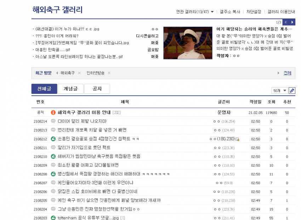The width and height of the screenshot is (301, 220).
Task: Click speech bubble icon of post 2108211
Action: [x=53, y=148]
